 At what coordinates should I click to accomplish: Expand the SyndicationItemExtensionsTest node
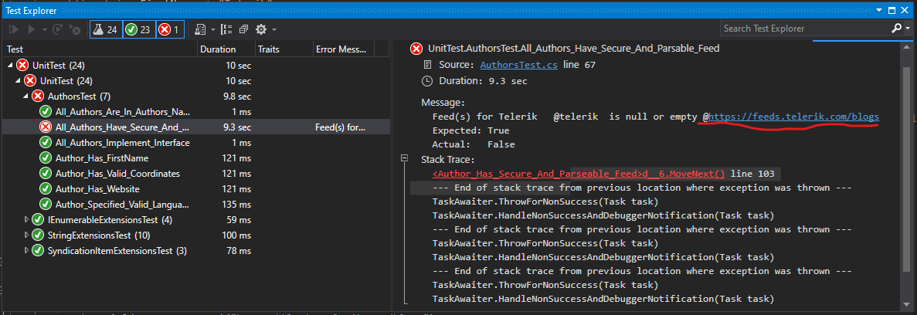coord(25,251)
